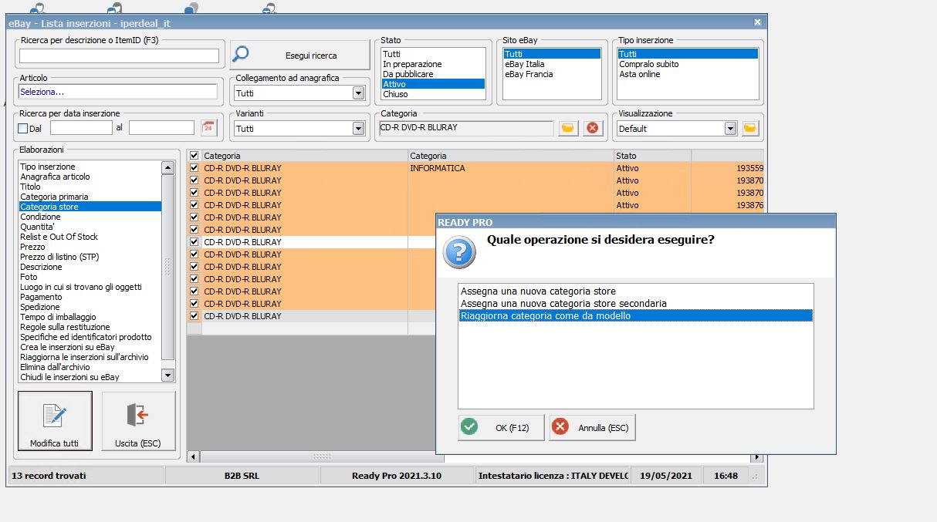Select 'Titolo' in the Elaborazioni list
This screenshot has width=937, height=522.
point(90,187)
